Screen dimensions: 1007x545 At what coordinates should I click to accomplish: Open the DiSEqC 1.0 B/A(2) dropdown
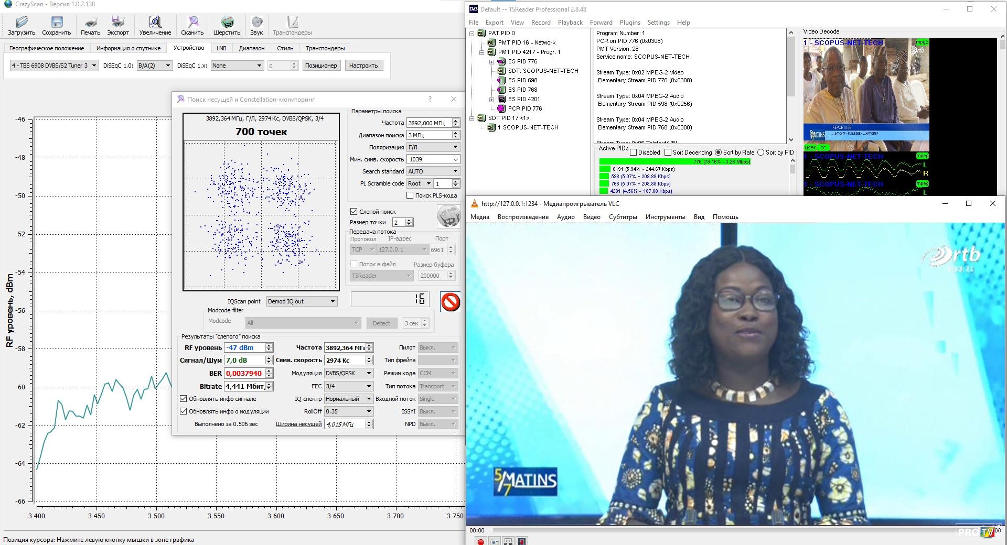pos(154,66)
